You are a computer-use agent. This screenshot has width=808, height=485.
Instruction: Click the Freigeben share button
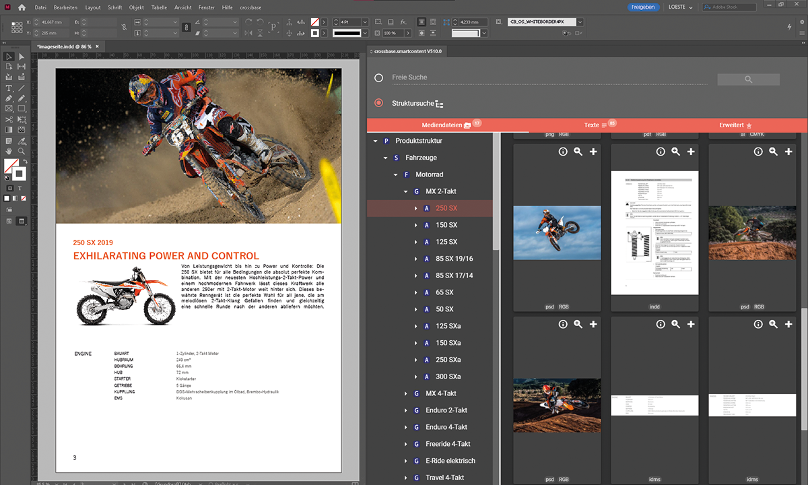click(x=642, y=7)
